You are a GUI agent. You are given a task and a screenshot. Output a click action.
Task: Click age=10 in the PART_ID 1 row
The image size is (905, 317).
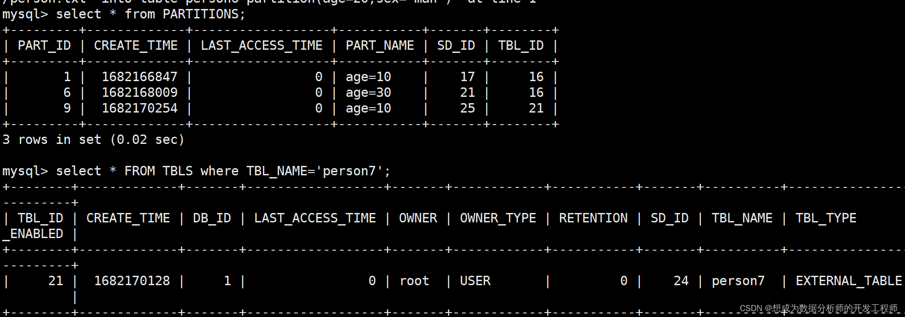[368, 77]
